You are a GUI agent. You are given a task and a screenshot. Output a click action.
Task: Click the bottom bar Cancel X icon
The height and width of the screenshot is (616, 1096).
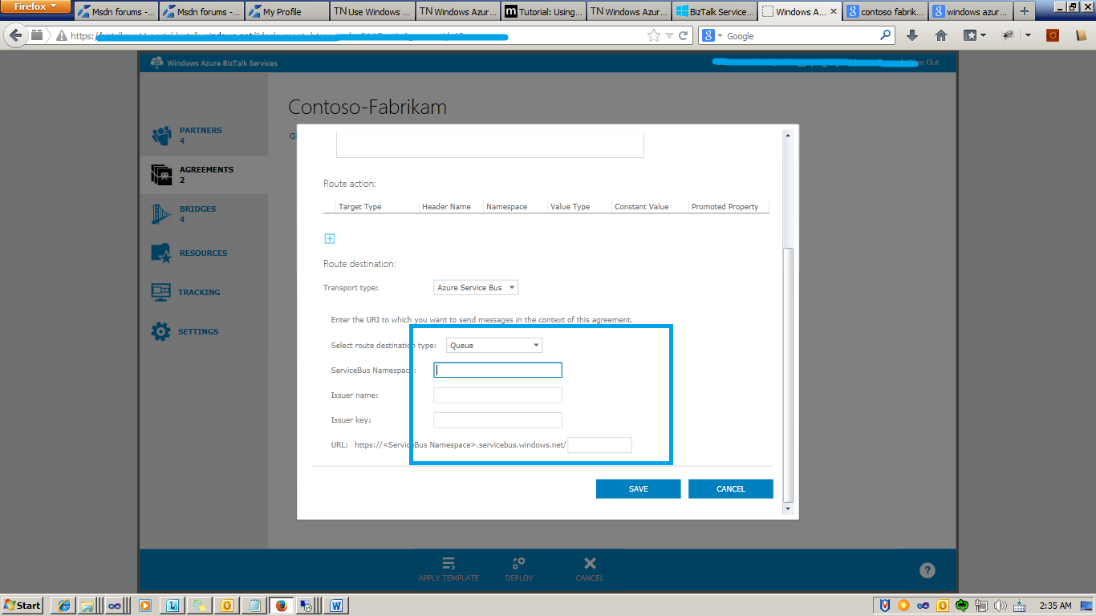(590, 563)
